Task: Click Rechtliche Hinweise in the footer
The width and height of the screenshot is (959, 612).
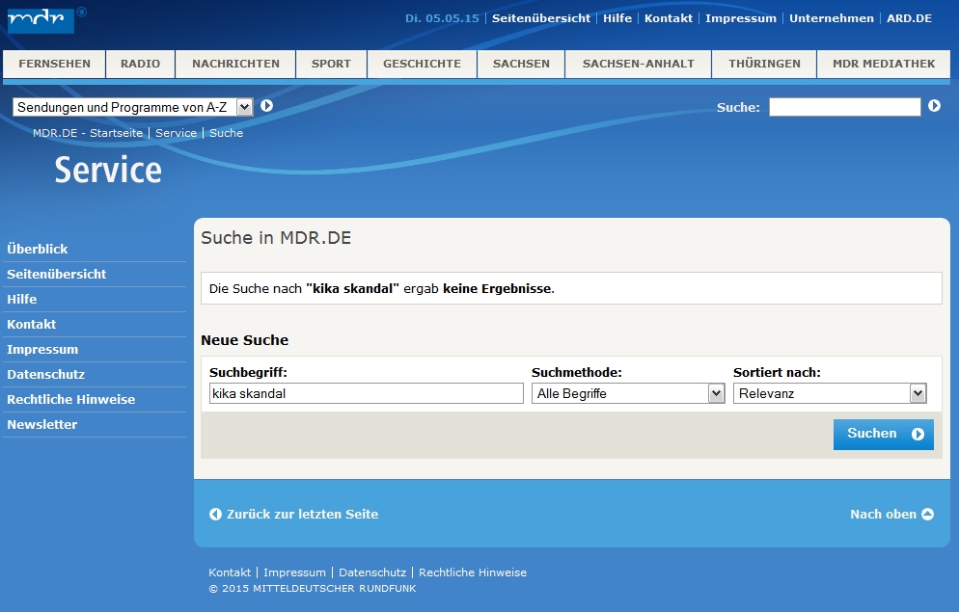Action: pos(473,572)
